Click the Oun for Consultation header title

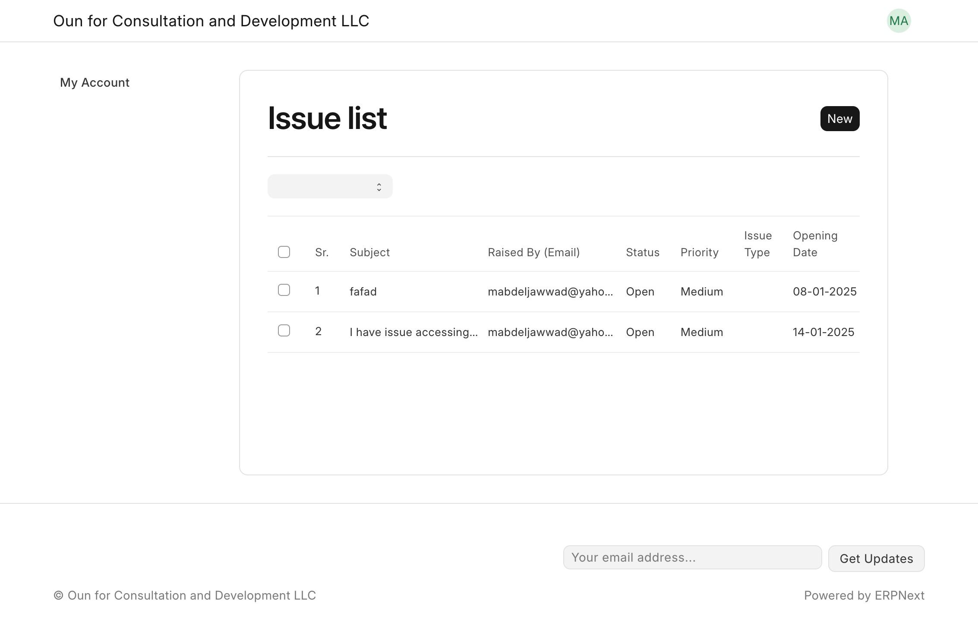[211, 21]
